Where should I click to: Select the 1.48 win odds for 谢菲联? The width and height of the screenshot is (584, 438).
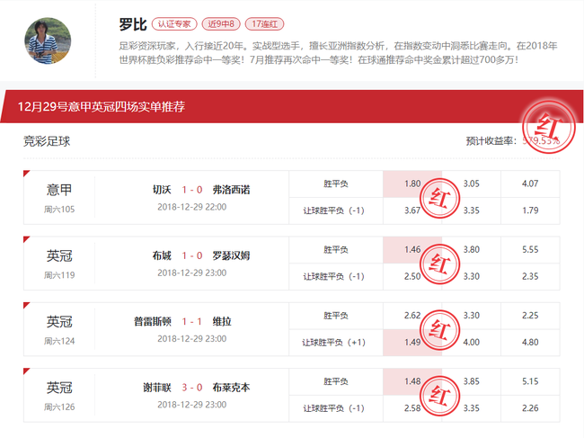pyautogui.click(x=412, y=382)
